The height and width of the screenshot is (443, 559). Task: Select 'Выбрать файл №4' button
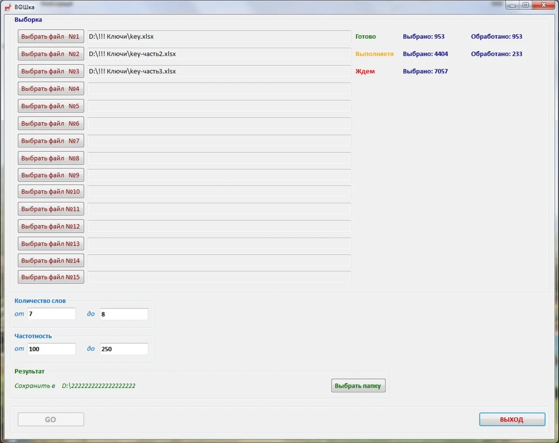(x=51, y=88)
